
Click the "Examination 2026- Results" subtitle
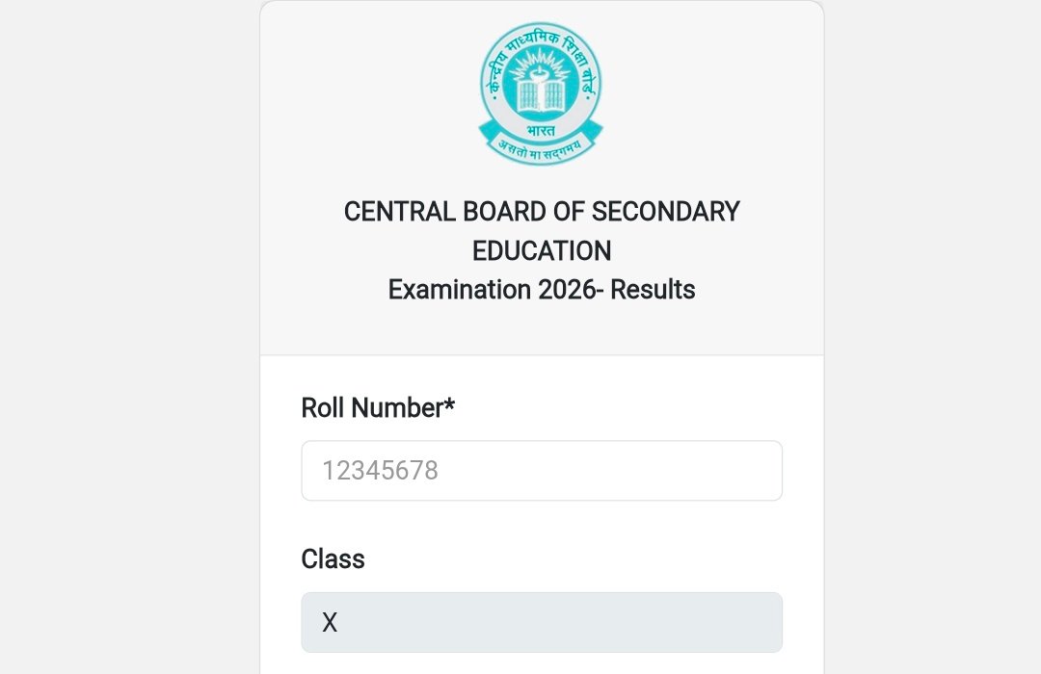point(541,290)
